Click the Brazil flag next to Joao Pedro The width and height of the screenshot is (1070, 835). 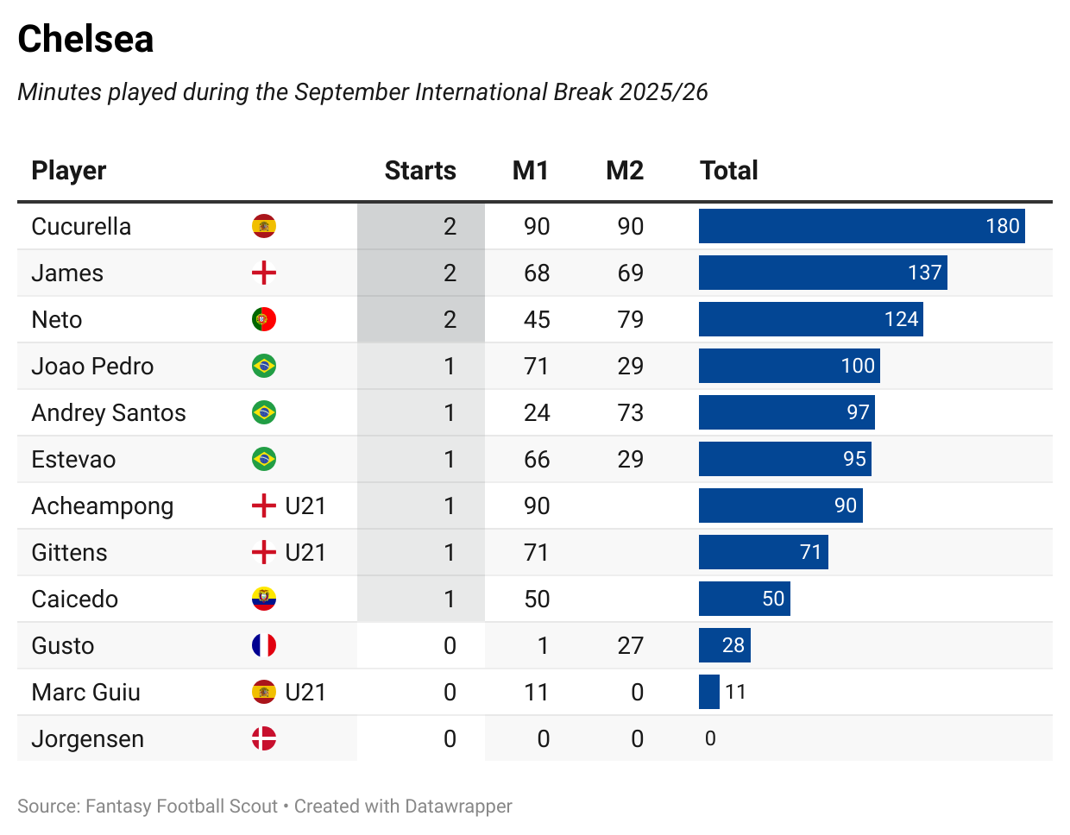(264, 367)
